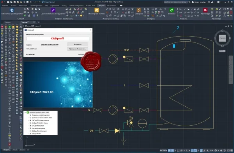Image resolution: width=234 pixels, height=153 pixels.
Task: Click the CADprofi 2022.05 splash image
Action: pyautogui.click(x=58, y=84)
